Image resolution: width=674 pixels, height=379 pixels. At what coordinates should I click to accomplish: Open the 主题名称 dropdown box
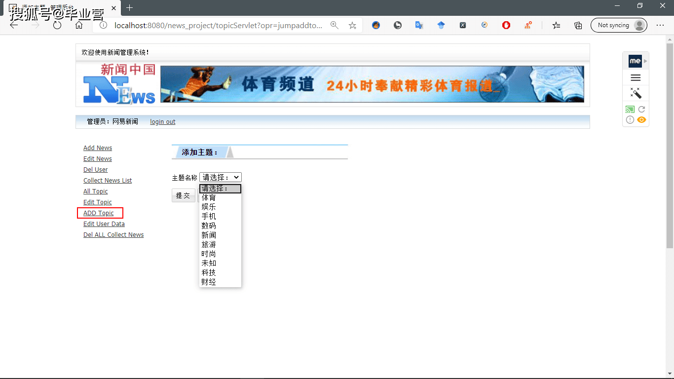pyautogui.click(x=221, y=177)
